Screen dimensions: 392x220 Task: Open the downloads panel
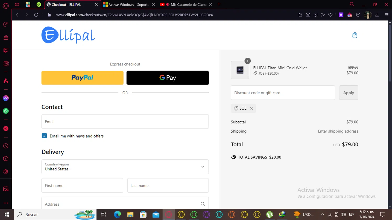377,15
